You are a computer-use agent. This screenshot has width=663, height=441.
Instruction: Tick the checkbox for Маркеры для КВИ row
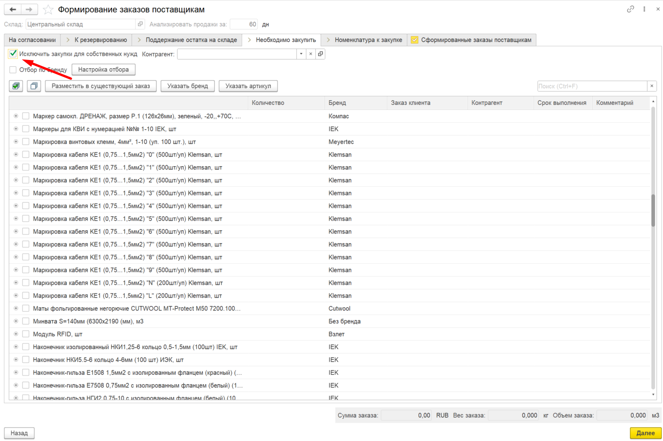click(x=26, y=129)
